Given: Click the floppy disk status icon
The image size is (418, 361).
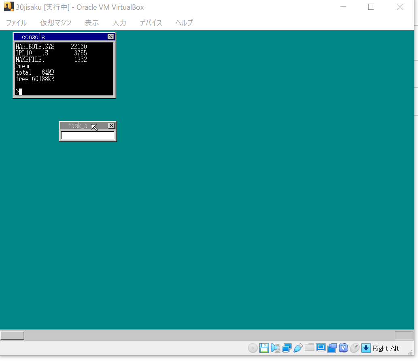Looking at the screenshot, I should 264,348.
